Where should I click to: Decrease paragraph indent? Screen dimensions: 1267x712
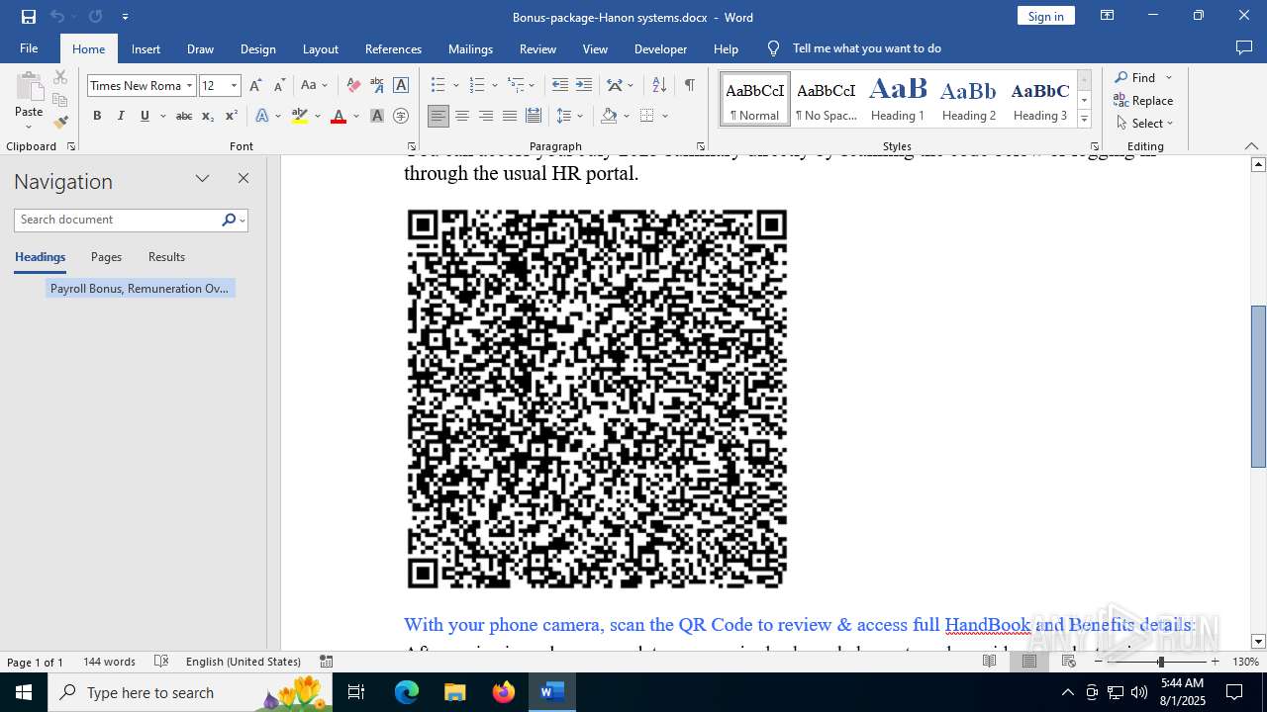[x=560, y=85]
